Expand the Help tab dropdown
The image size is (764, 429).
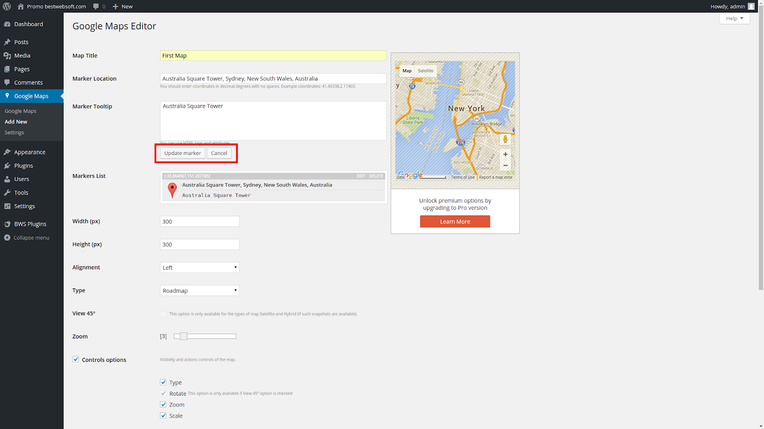tap(734, 18)
